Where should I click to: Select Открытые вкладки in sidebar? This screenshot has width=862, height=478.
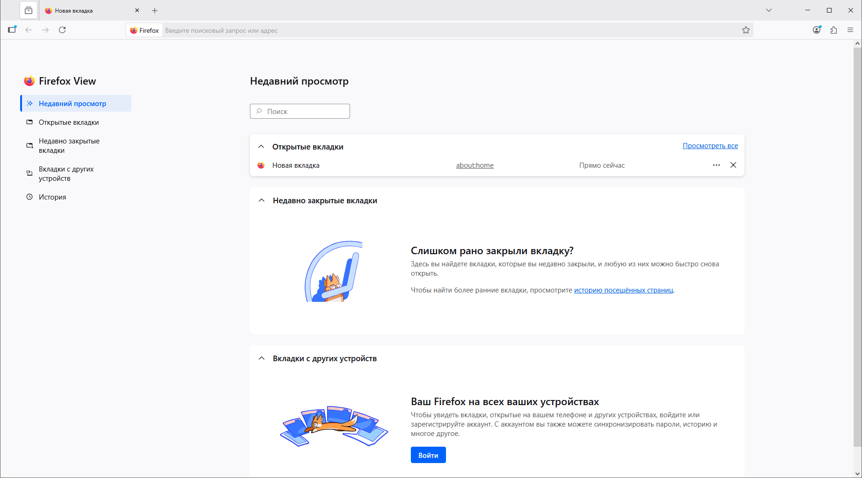[x=76, y=122]
